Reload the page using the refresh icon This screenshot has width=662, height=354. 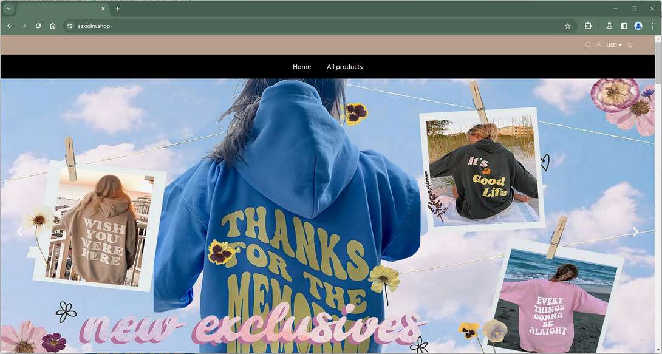click(38, 26)
